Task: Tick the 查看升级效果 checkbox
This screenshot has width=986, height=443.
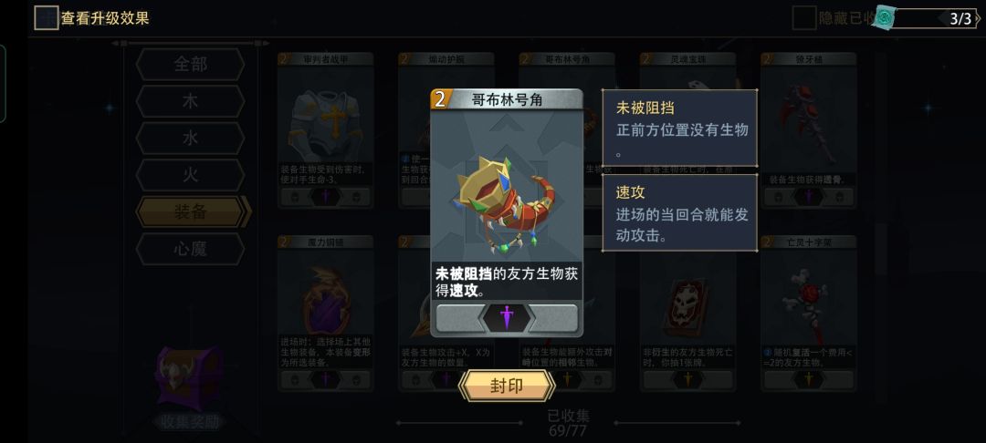Action: [x=46, y=18]
